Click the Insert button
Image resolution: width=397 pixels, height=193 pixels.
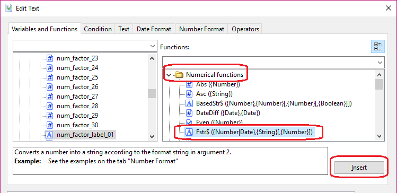(359, 168)
